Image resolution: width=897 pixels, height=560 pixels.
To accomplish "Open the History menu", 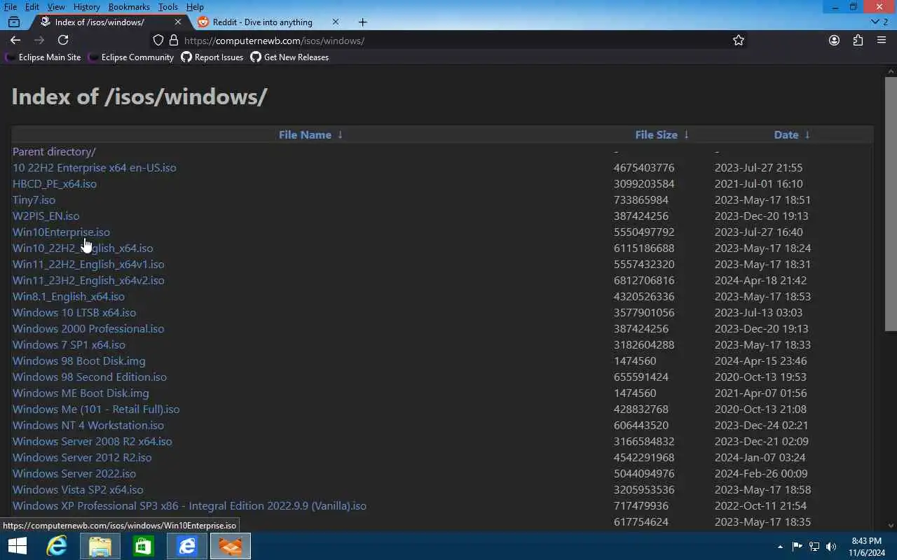I will [x=86, y=6].
